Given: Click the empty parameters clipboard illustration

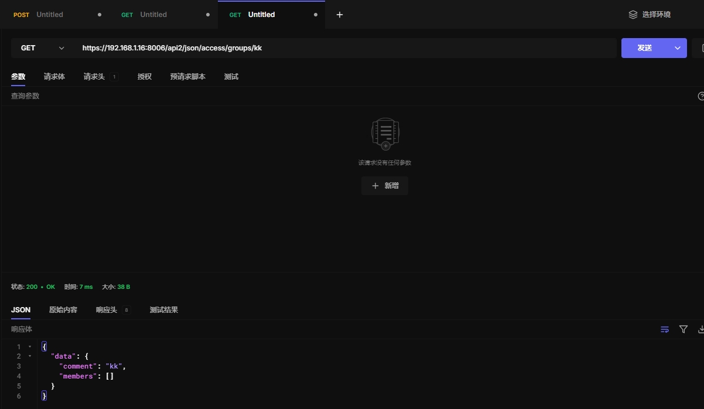Looking at the screenshot, I should point(385,134).
